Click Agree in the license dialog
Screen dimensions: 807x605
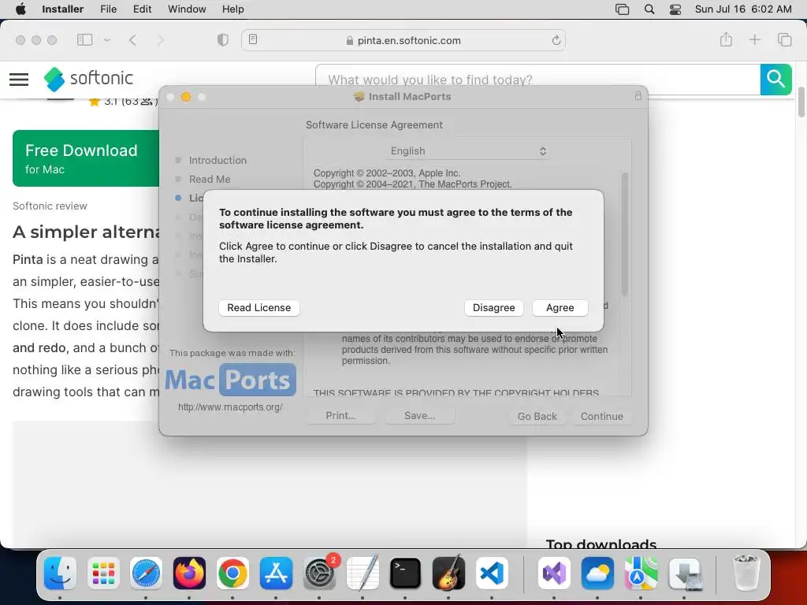(560, 308)
